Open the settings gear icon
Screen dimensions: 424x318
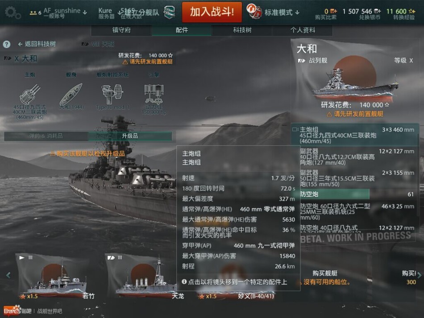click(x=12, y=12)
